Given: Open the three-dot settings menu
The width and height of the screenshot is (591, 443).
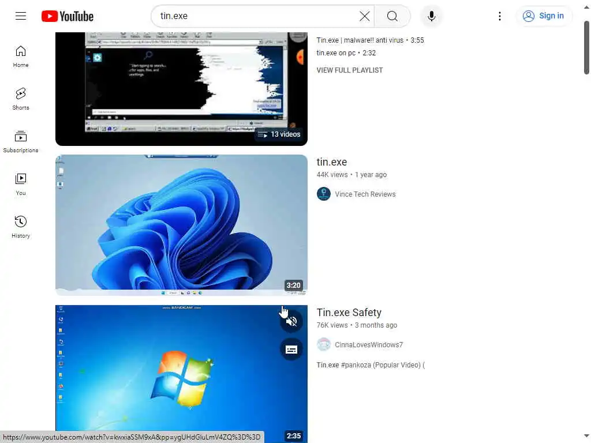Looking at the screenshot, I should (500, 16).
